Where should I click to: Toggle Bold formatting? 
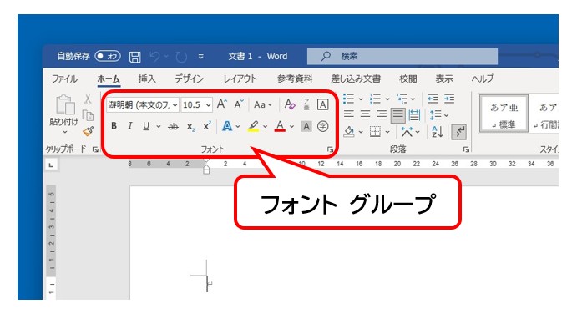114,126
